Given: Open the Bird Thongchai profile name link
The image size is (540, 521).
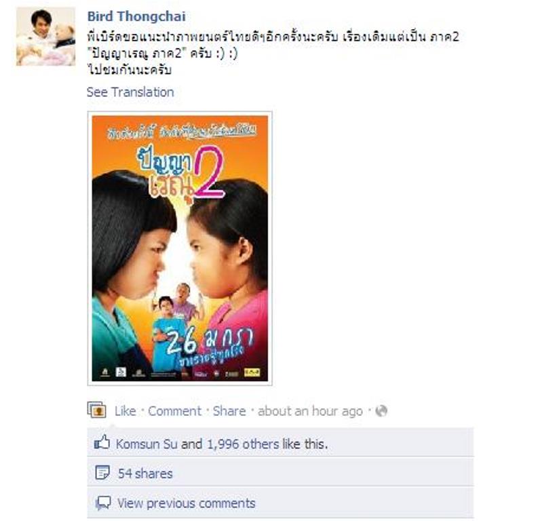Looking at the screenshot, I should [136, 16].
